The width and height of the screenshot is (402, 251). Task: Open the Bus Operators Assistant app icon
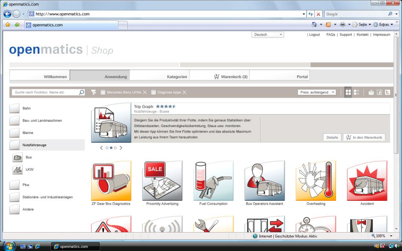point(265,181)
